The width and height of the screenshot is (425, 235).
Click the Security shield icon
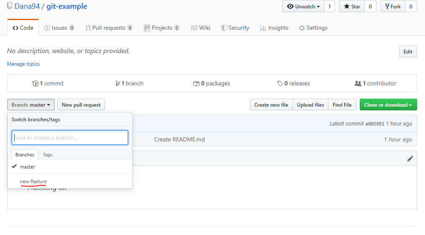[x=224, y=28]
